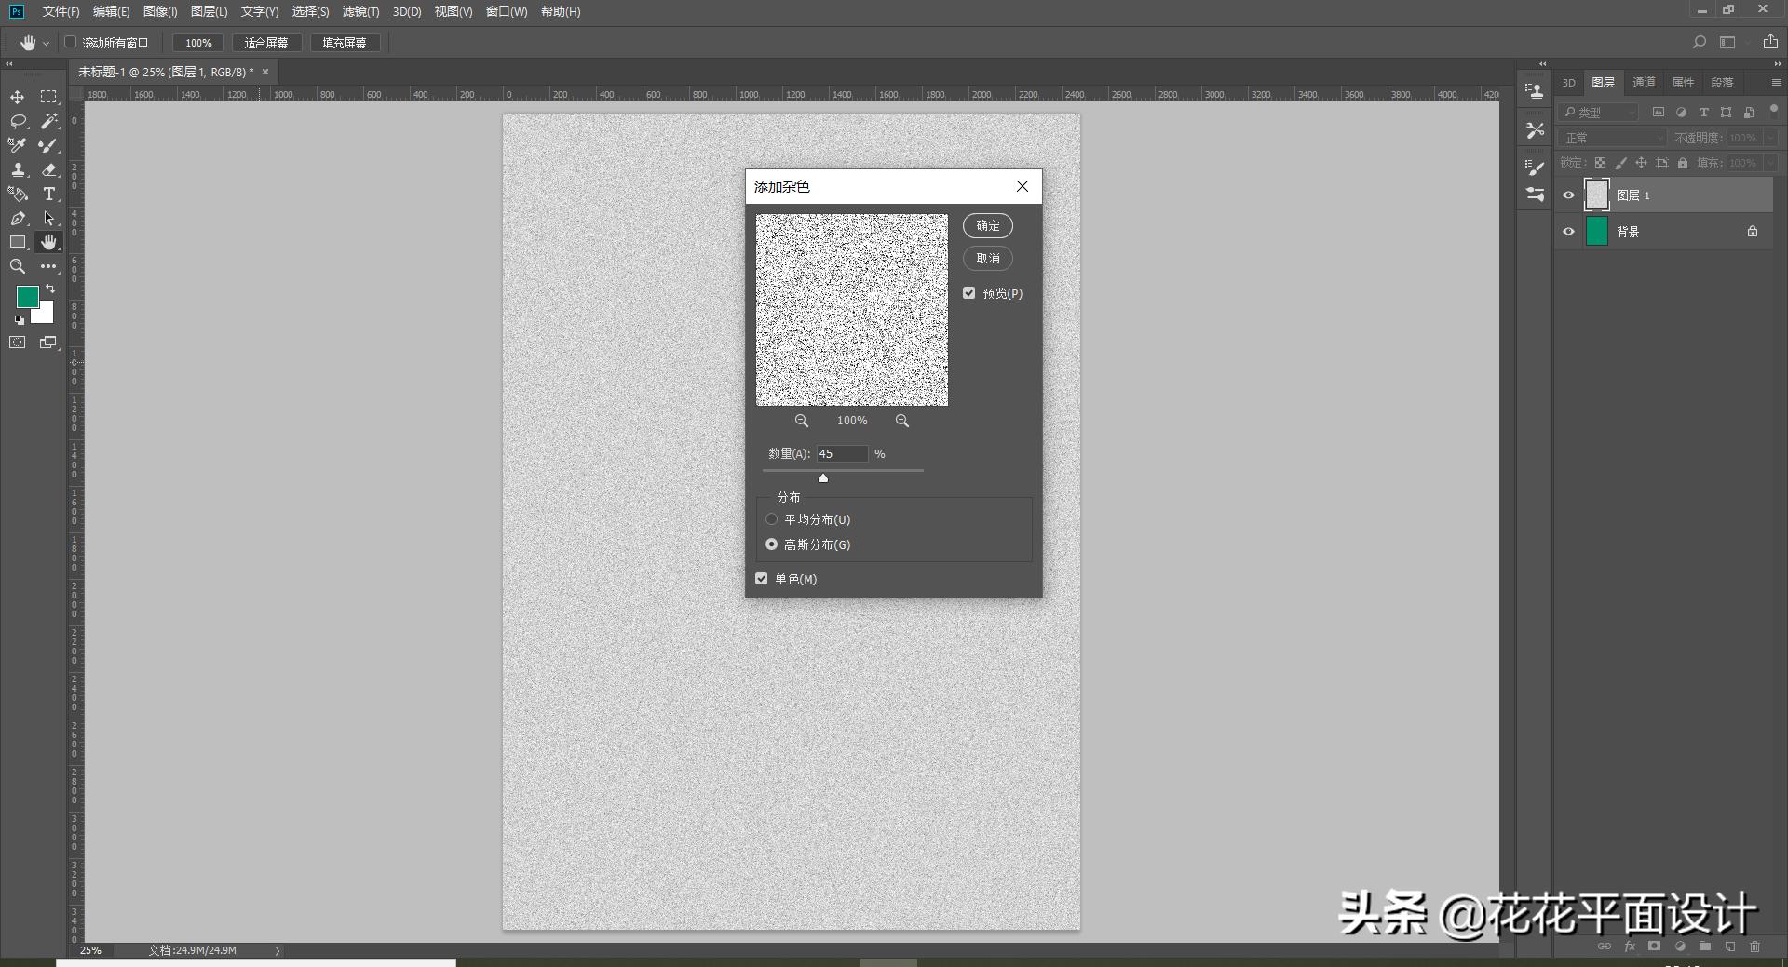Open the Tool Presets collapsed panel
This screenshot has height=967, width=1788.
[x=1535, y=130]
